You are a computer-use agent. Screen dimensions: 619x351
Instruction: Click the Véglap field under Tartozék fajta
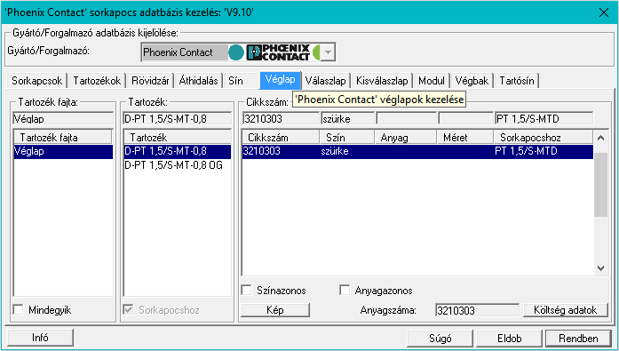click(63, 118)
